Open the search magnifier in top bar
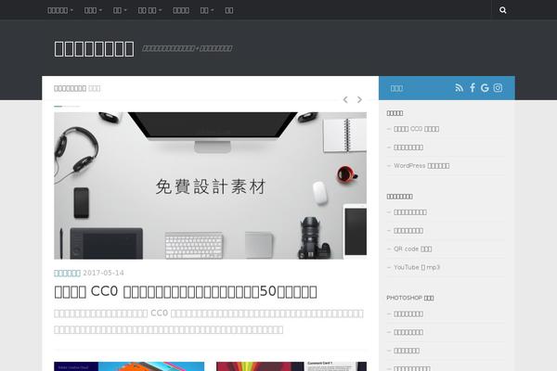Screen dimensions: 557x371 [x=502, y=10]
